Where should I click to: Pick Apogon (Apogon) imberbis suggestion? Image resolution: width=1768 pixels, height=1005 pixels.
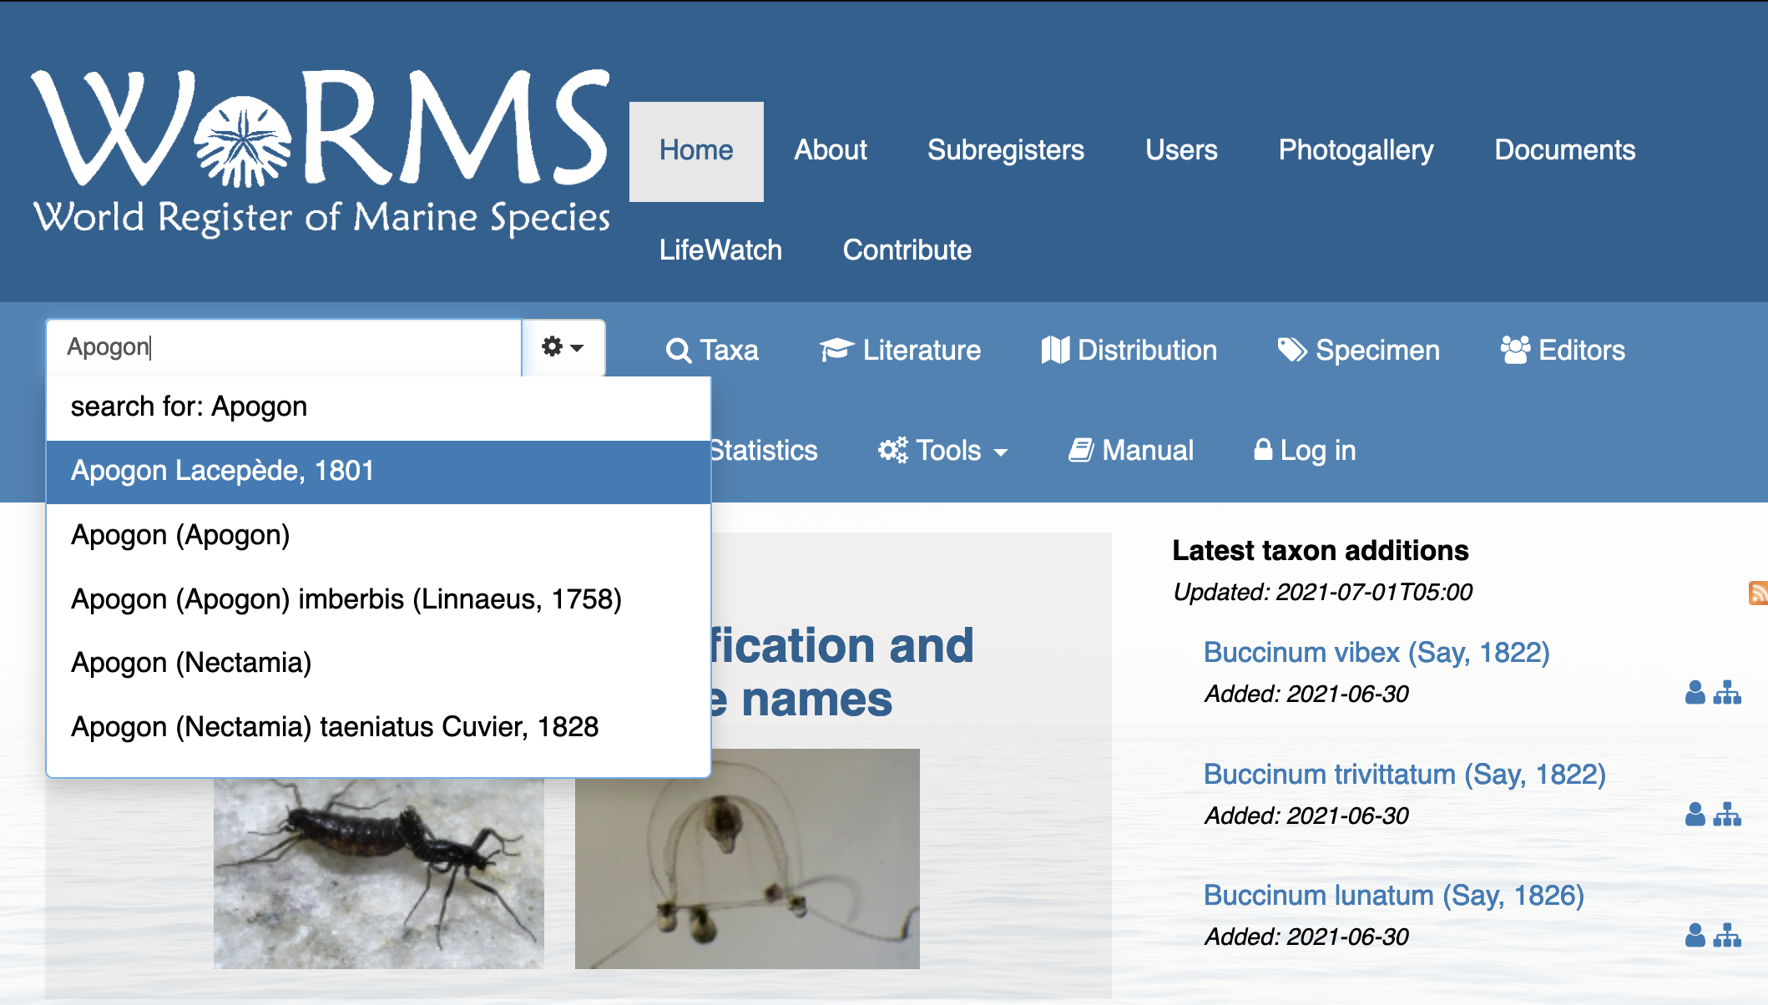coord(346,599)
